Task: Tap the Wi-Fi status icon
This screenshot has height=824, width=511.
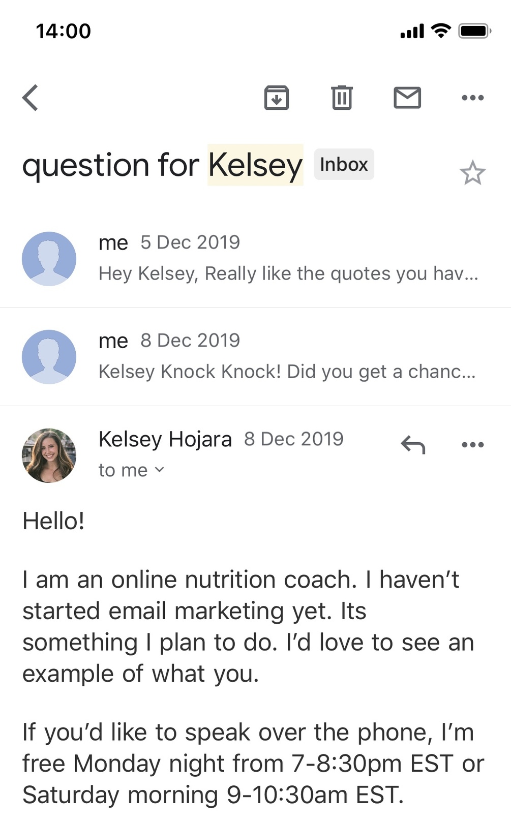Action: pos(441,31)
